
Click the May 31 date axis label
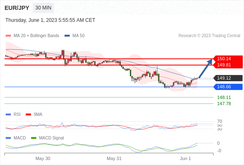click(x=114, y=158)
